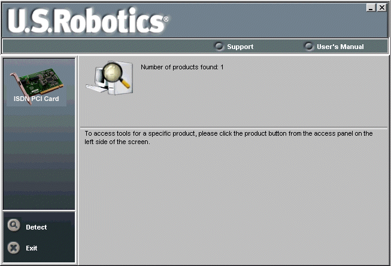Click the empty gray area below the instructions
391x266 pixels.
(x=234, y=203)
